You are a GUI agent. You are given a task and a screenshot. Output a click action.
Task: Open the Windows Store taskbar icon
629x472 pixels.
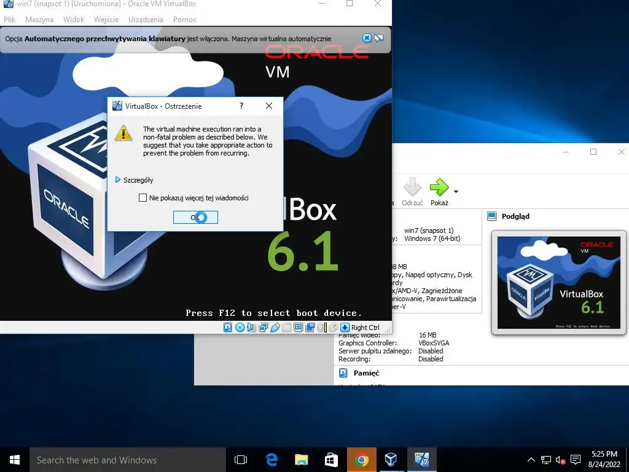[331, 460]
